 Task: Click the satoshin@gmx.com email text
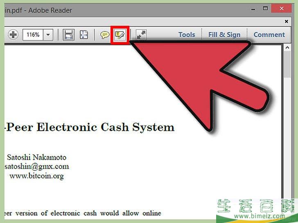point(37,167)
